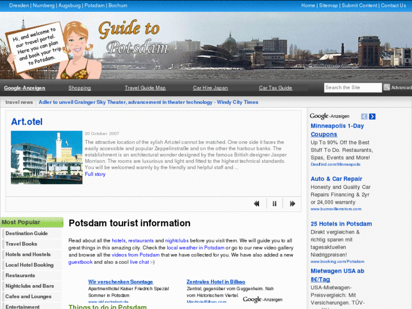Open Zentrales Hotel in Bilbao ad

[x=216, y=282]
